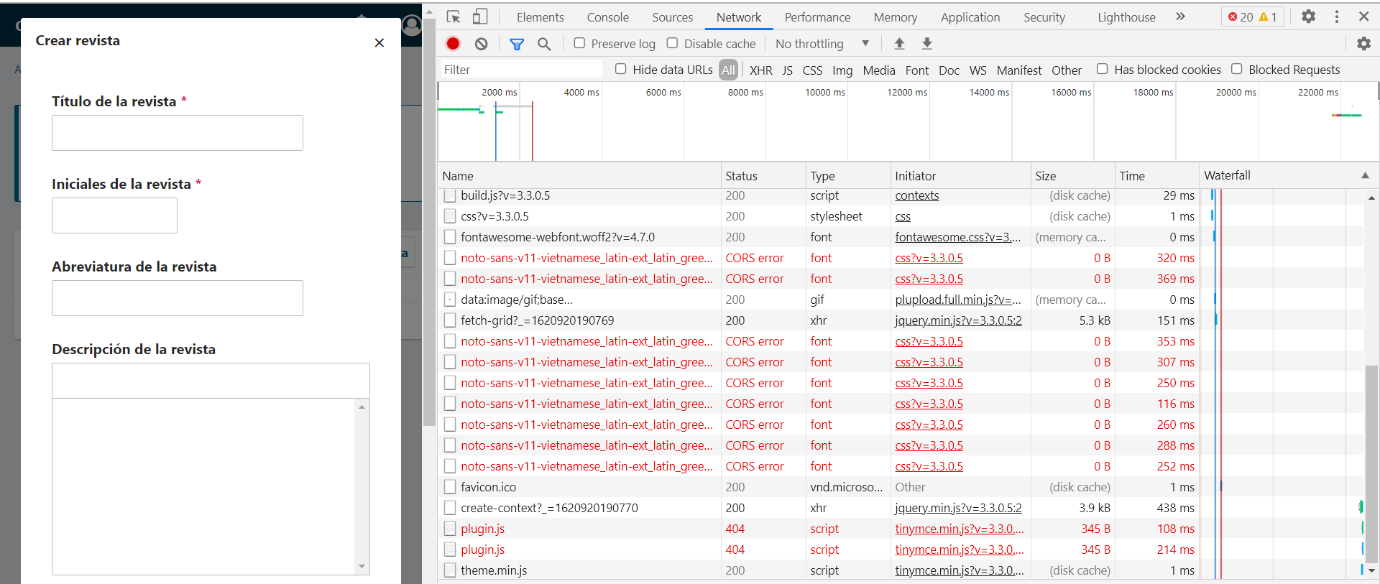This screenshot has width=1380, height=584.
Task: Click the network Filter text field
Action: [x=522, y=69]
